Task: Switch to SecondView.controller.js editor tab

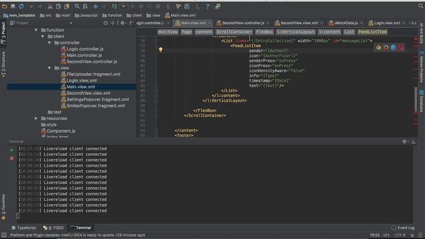Action: 242,23
